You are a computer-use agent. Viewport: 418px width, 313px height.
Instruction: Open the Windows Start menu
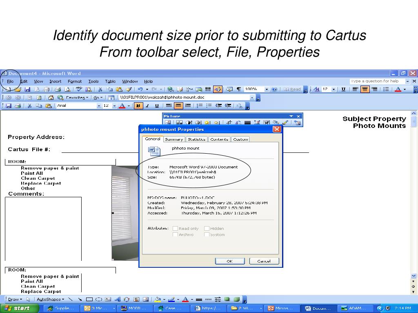pos(19,308)
